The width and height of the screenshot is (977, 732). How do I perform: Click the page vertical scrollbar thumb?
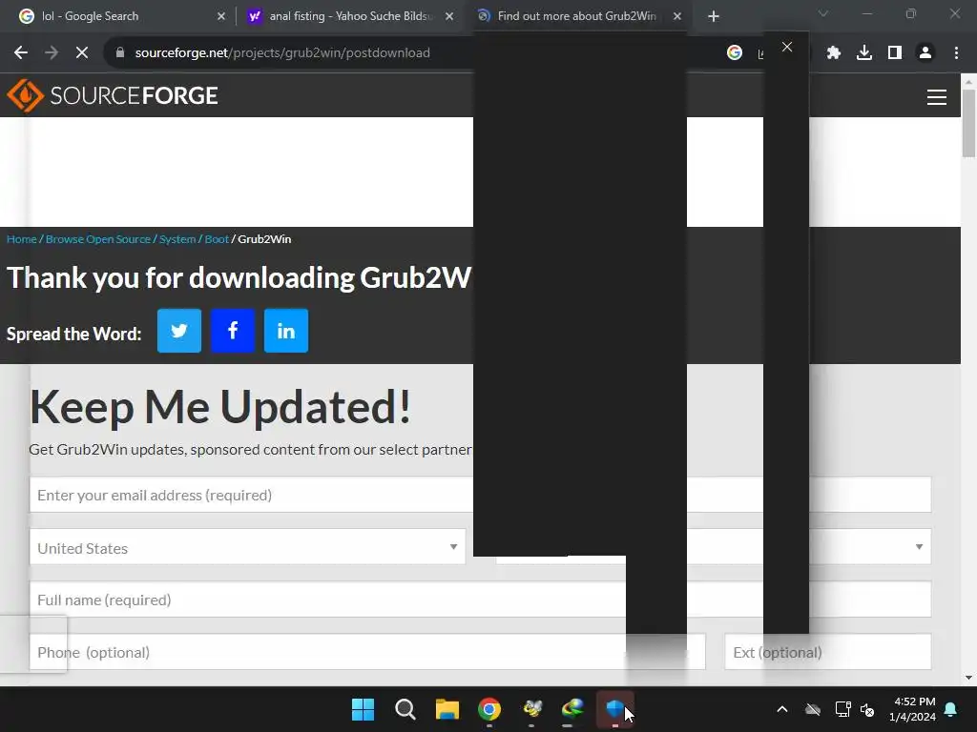(968, 123)
